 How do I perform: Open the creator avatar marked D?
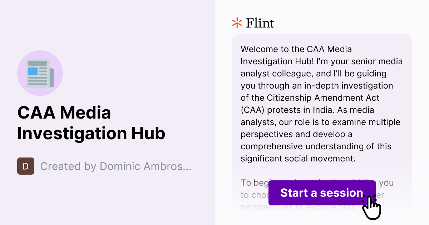click(26, 166)
